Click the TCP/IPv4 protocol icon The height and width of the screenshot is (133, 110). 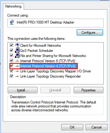tap(17, 66)
